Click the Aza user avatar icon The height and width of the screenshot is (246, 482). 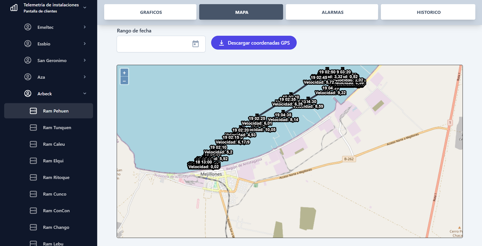[x=28, y=77]
